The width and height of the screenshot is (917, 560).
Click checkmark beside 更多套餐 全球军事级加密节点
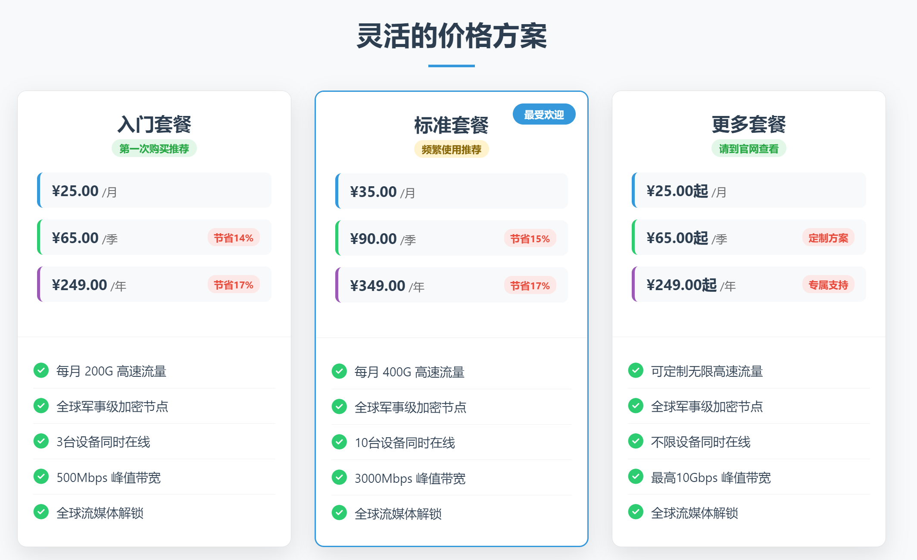pos(636,406)
